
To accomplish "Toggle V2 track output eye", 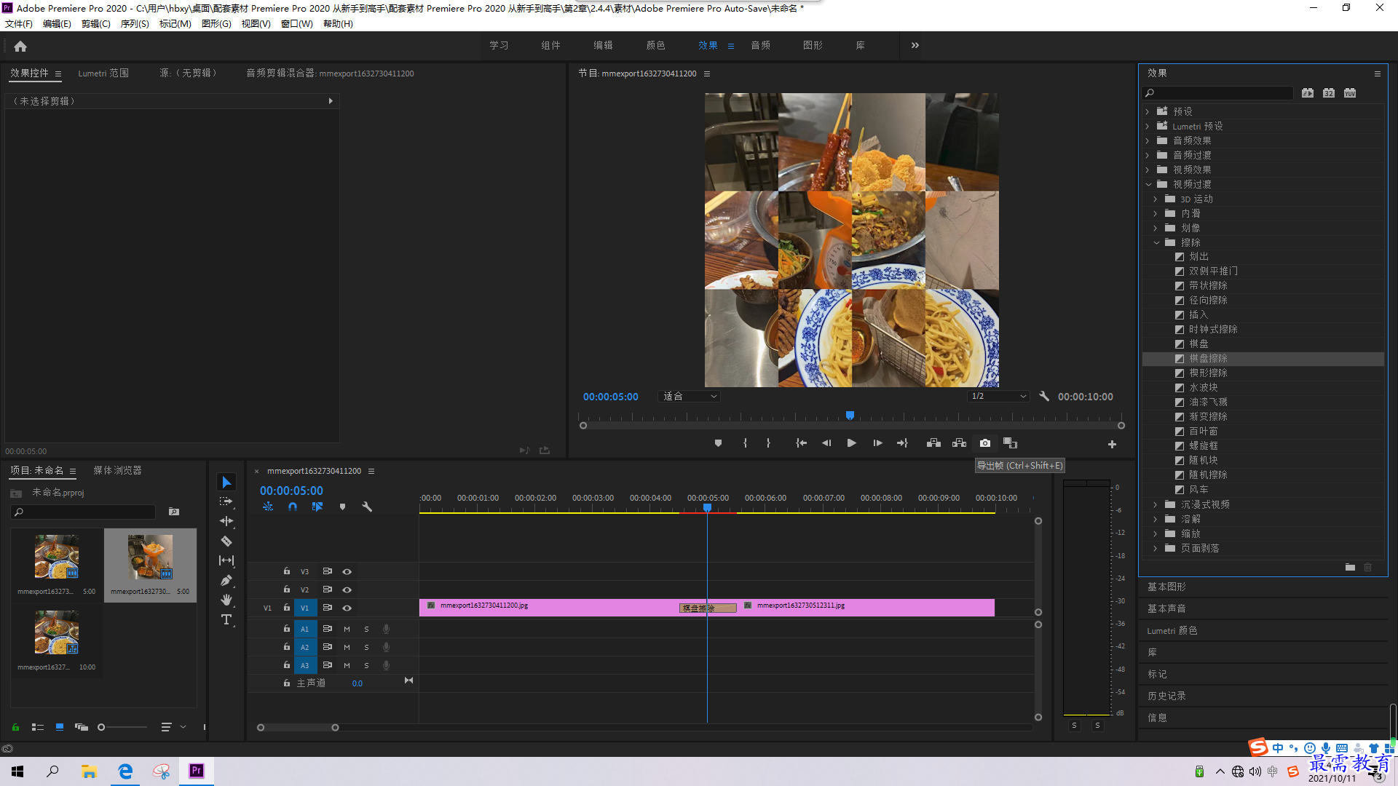I will 347,589.
